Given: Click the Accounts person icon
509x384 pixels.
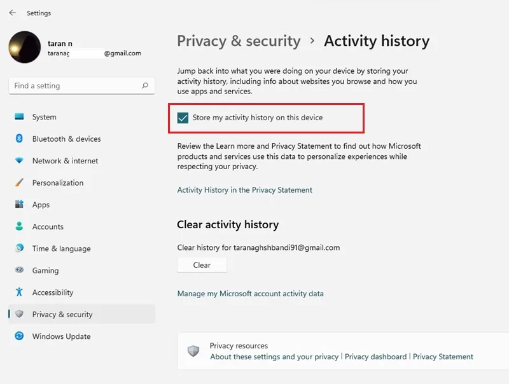Looking at the screenshot, I should pyautogui.click(x=19, y=226).
